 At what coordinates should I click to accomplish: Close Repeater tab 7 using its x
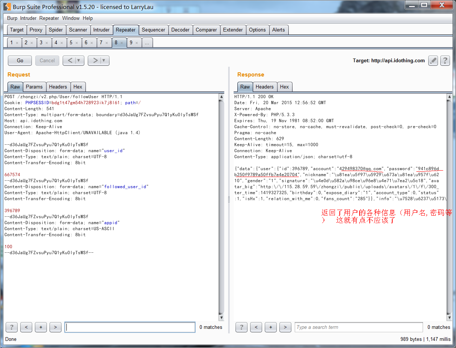106,43
